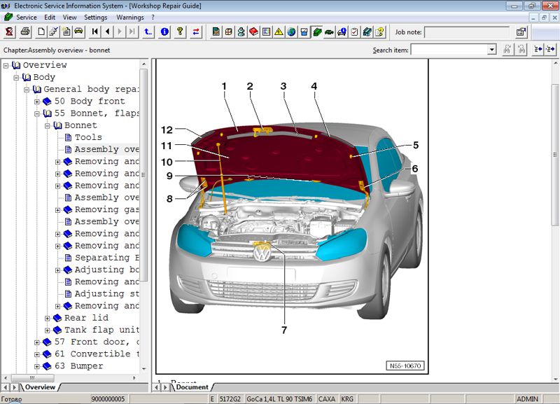Click the job note save icon
The height and width of the screenshot is (404, 560).
point(521,32)
